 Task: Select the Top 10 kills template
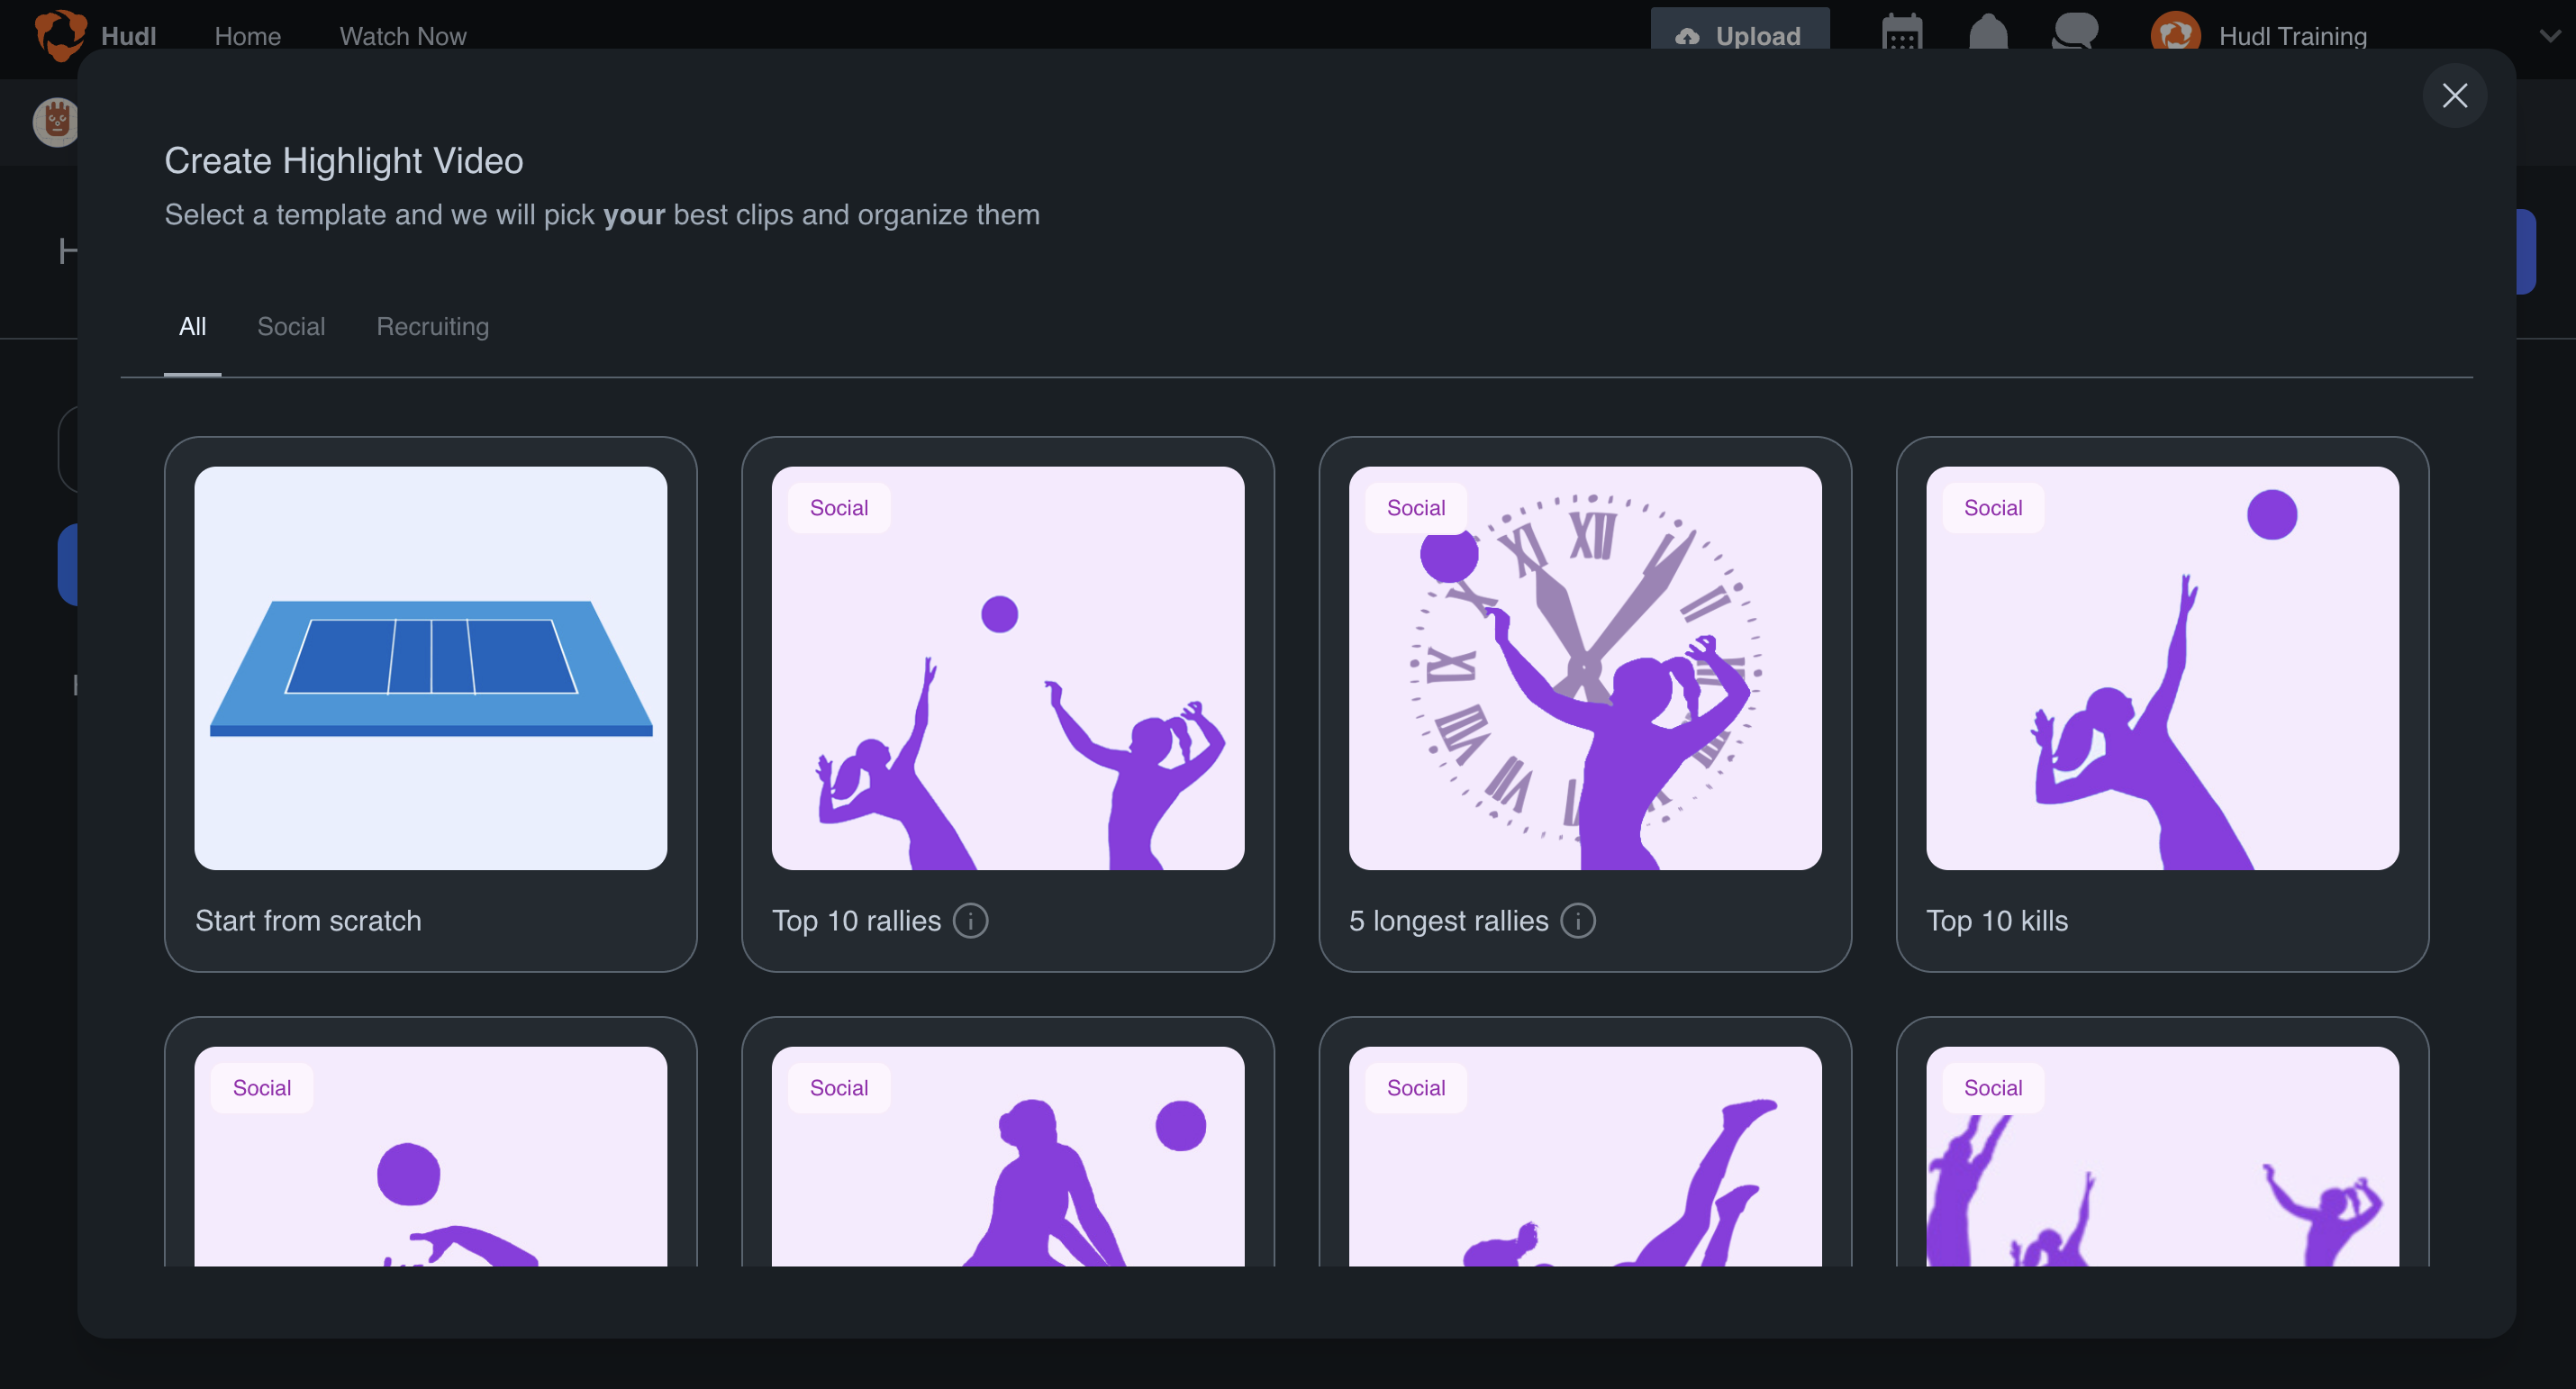2162,668
